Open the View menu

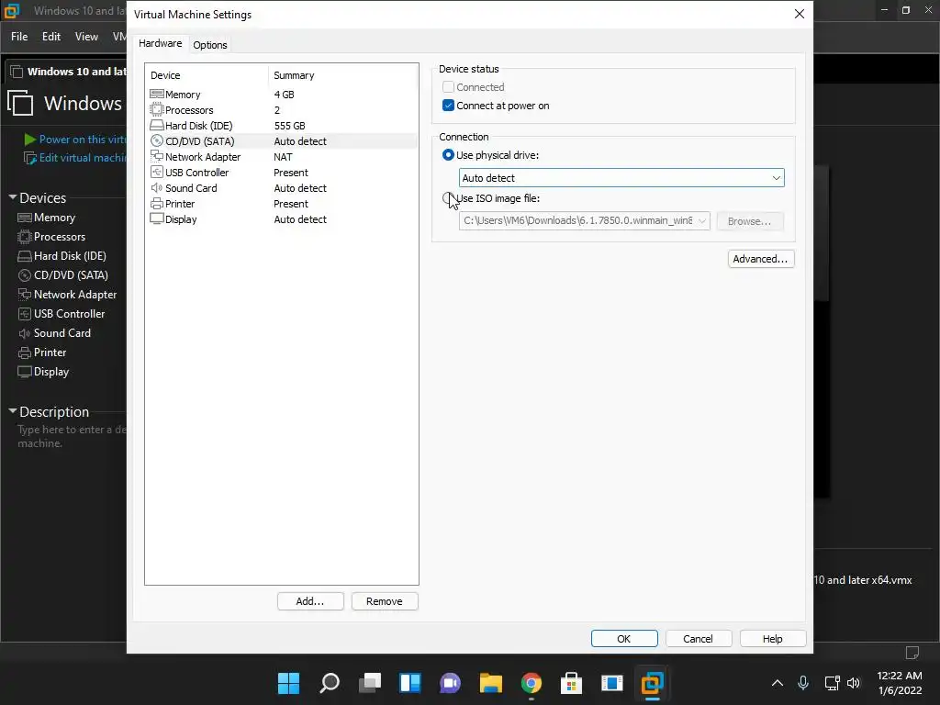86,37
